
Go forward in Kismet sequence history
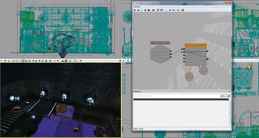(x=138, y=10)
